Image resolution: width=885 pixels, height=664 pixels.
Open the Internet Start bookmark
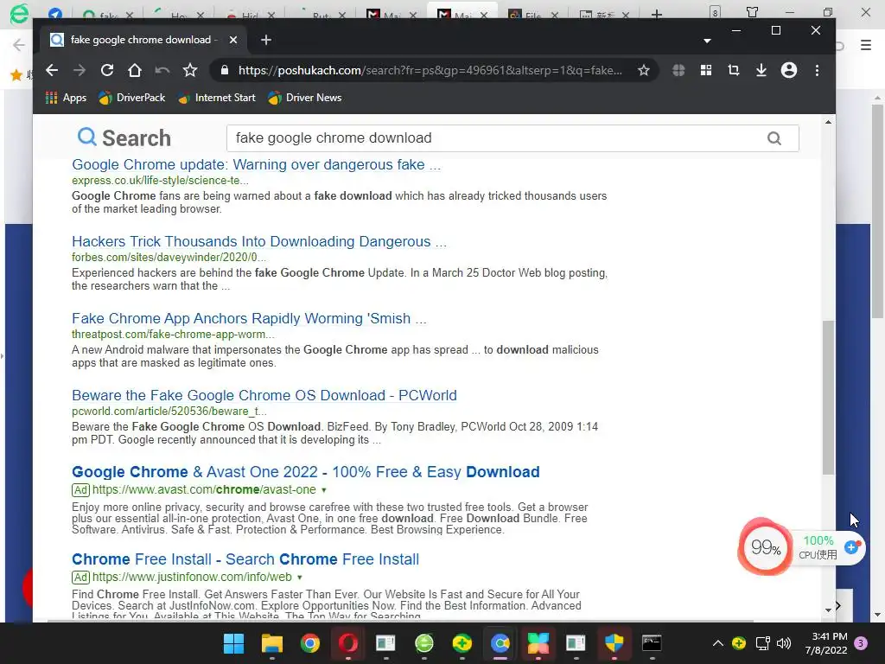(217, 98)
